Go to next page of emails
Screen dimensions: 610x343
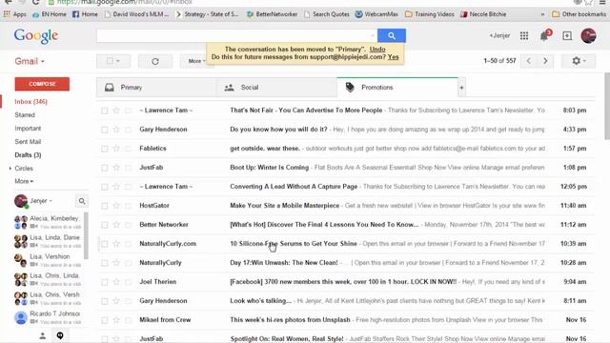[x=545, y=61]
